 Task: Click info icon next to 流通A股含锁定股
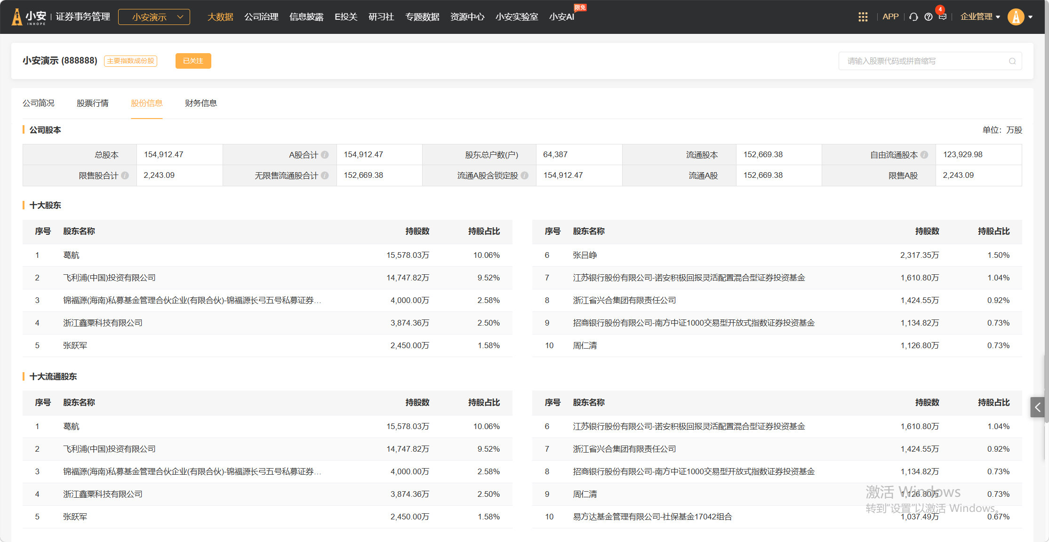click(525, 175)
